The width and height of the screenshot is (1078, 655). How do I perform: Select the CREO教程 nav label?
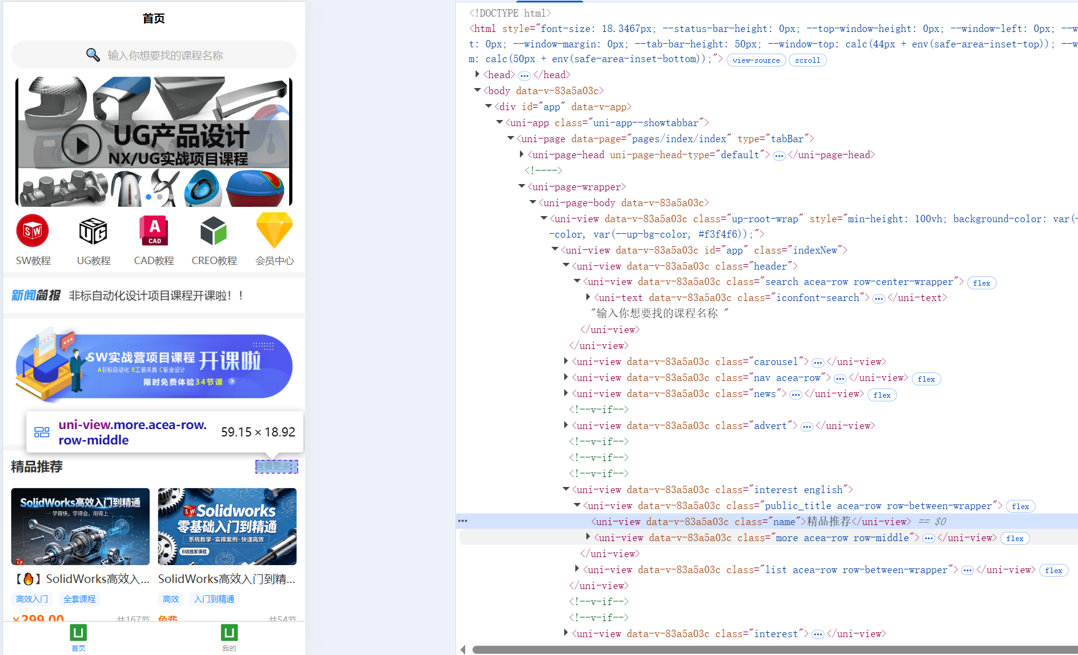[x=214, y=261]
